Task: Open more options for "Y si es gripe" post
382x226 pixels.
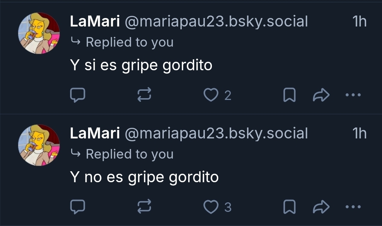Action: coord(353,95)
